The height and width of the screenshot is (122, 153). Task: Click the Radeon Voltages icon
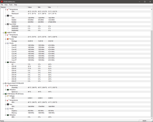click(x=8, y=96)
